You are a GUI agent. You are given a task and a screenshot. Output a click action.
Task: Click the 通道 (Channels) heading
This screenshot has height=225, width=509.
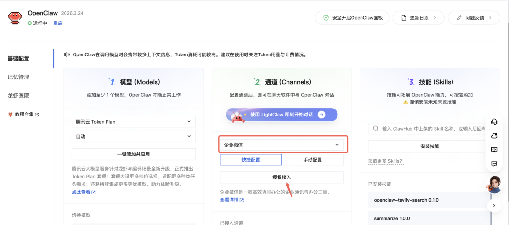tap(288, 82)
